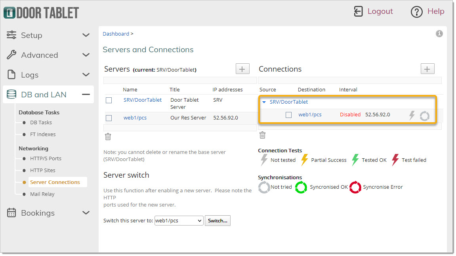Open the Switch this server to dropdown
The width and height of the screenshot is (456, 256).
[179, 220]
